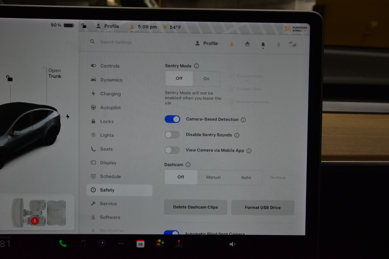Viewport: 389px width, 259px height.
Task: Tap the red seat occupancy icon
Action: pos(34,221)
